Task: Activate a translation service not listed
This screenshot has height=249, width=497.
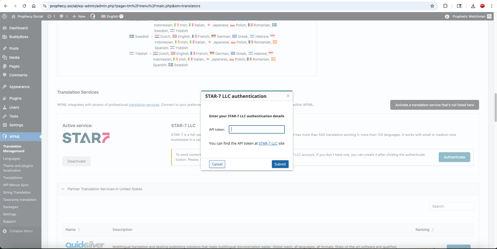Action: point(435,105)
